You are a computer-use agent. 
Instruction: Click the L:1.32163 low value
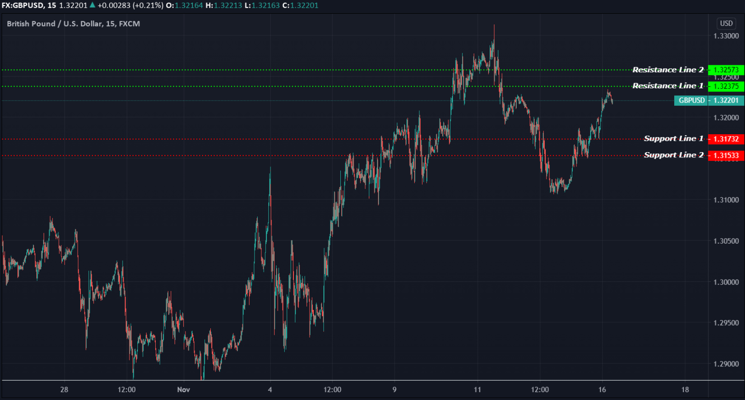tap(262, 6)
